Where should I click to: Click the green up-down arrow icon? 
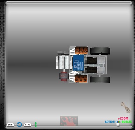(x=36, y=124)
